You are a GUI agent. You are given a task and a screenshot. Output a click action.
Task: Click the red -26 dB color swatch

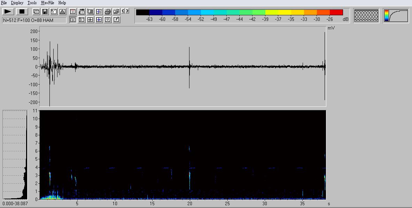point(336,13)
